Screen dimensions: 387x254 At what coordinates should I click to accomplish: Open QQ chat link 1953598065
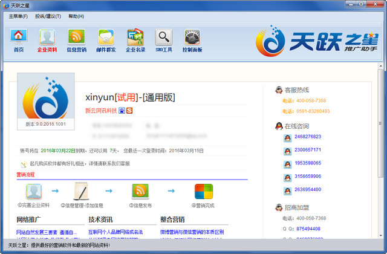point(308,163)
